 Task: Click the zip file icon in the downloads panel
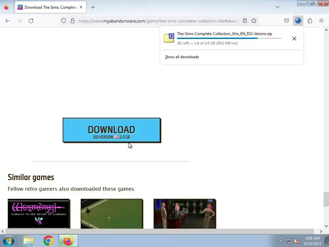pos(169,38)
